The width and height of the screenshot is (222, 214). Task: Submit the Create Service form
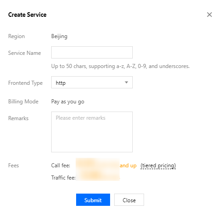tap(93, 200)
